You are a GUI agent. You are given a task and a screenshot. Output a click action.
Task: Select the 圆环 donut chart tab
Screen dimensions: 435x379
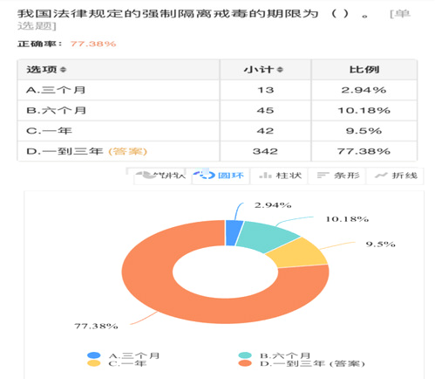click(221, 176)
